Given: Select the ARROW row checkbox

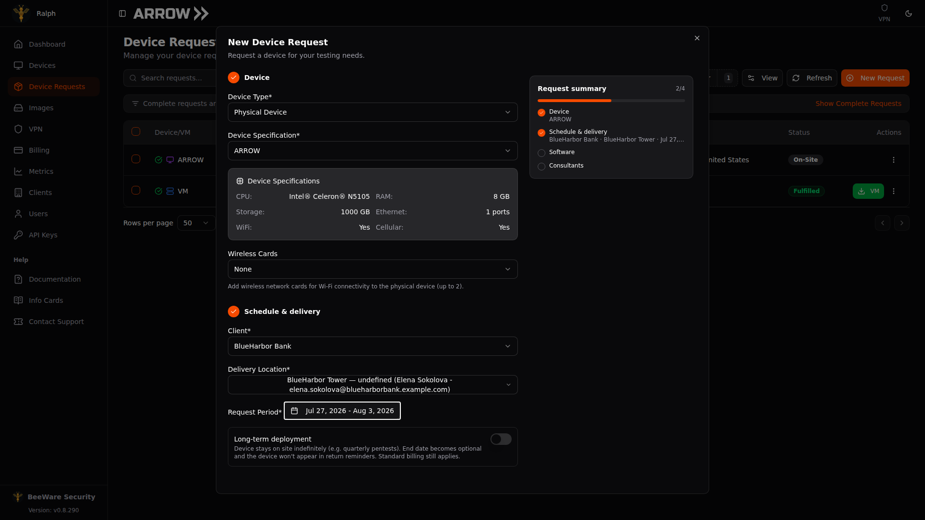Looking at the screenshot, I should point(136,159).
